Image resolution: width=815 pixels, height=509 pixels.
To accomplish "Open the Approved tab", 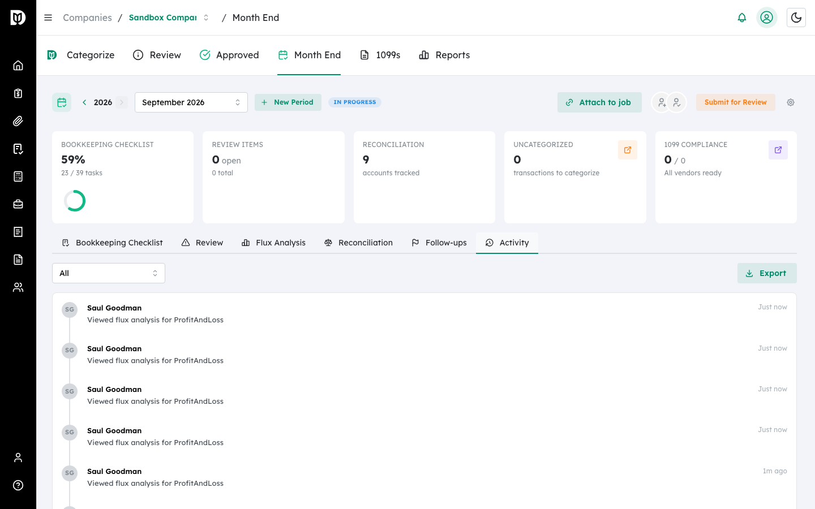I will 229,55.
